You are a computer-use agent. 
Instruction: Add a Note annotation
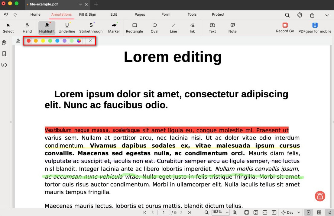pos(232,28)
